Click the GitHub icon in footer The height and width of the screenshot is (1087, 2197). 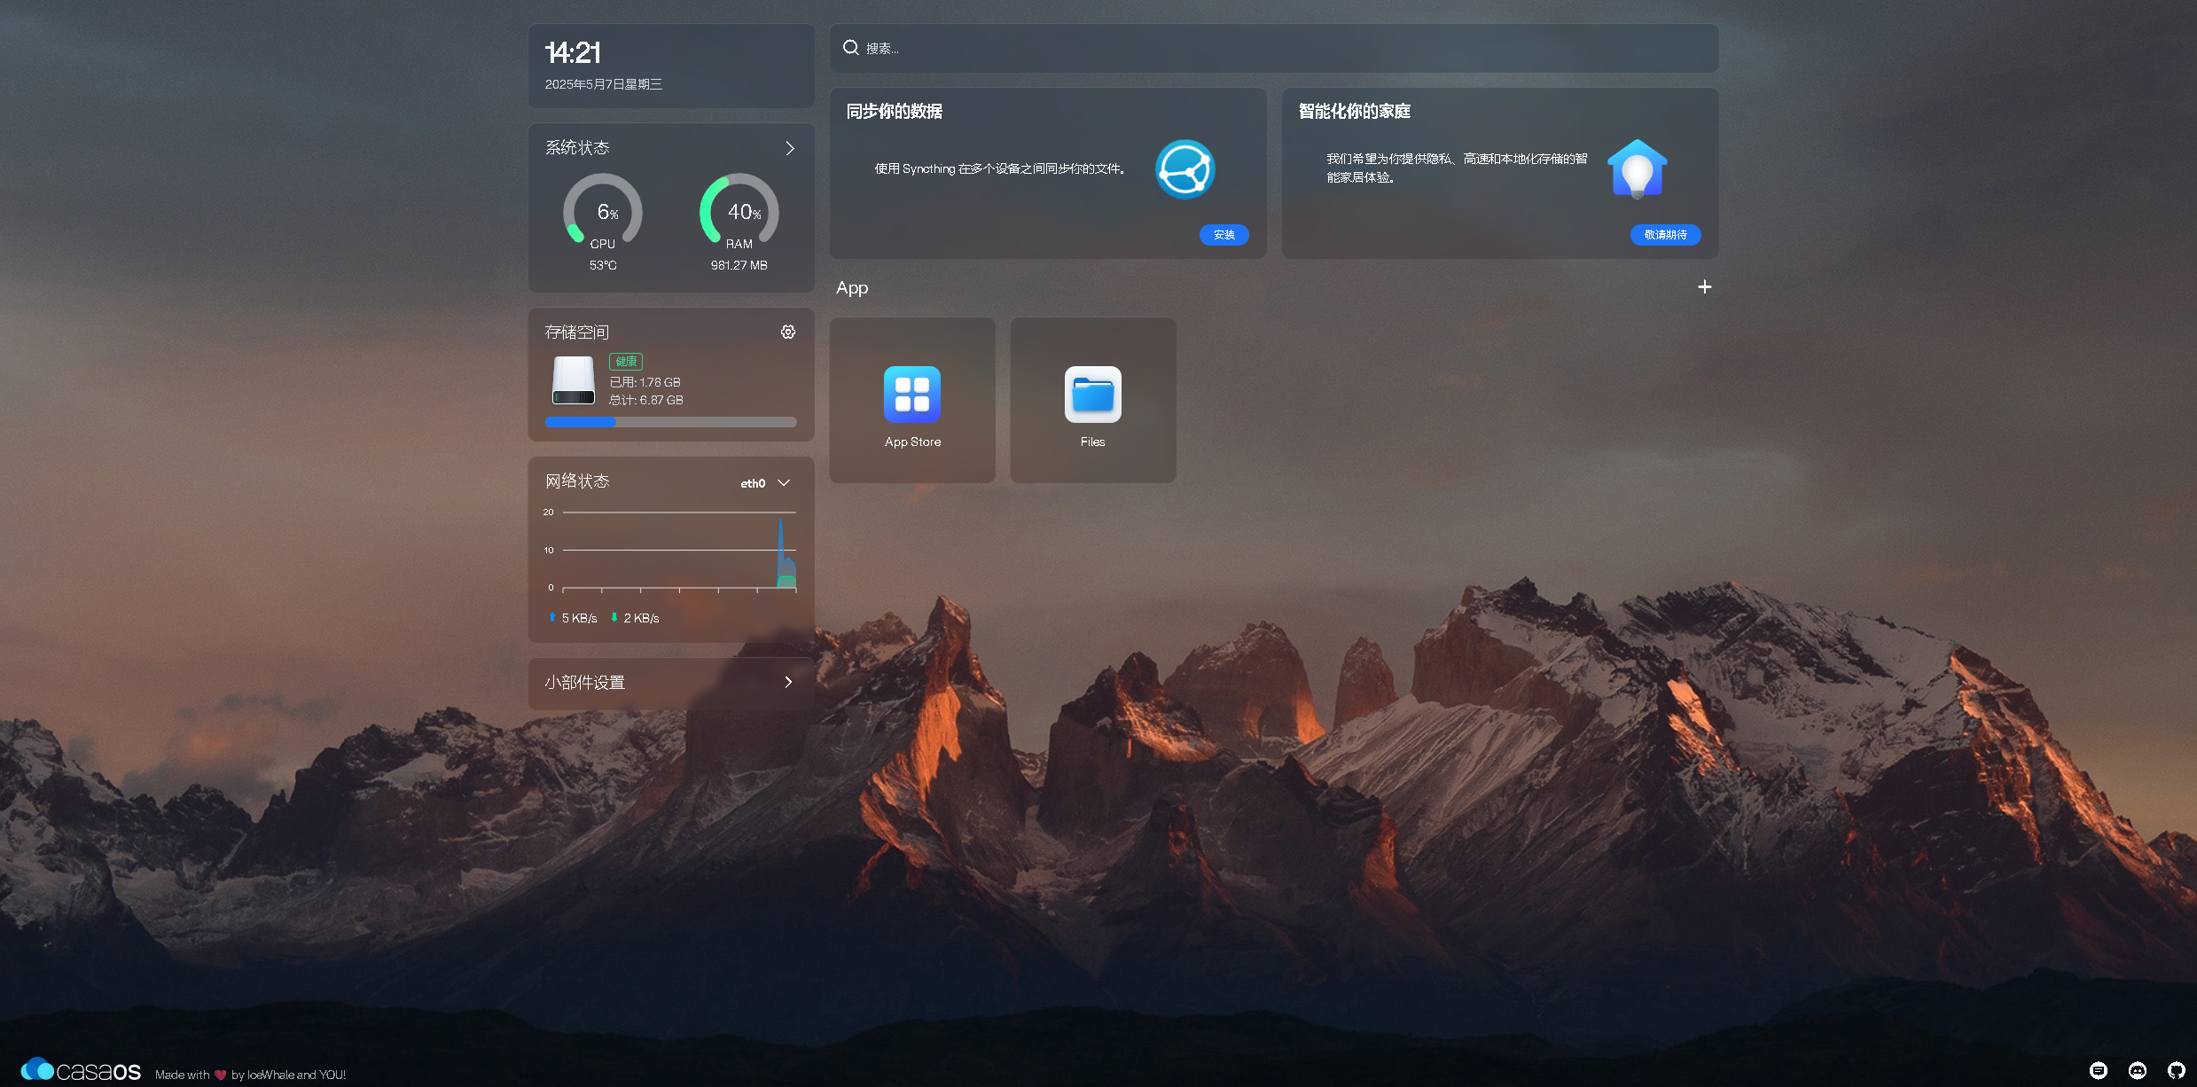pos(2177,1070)
